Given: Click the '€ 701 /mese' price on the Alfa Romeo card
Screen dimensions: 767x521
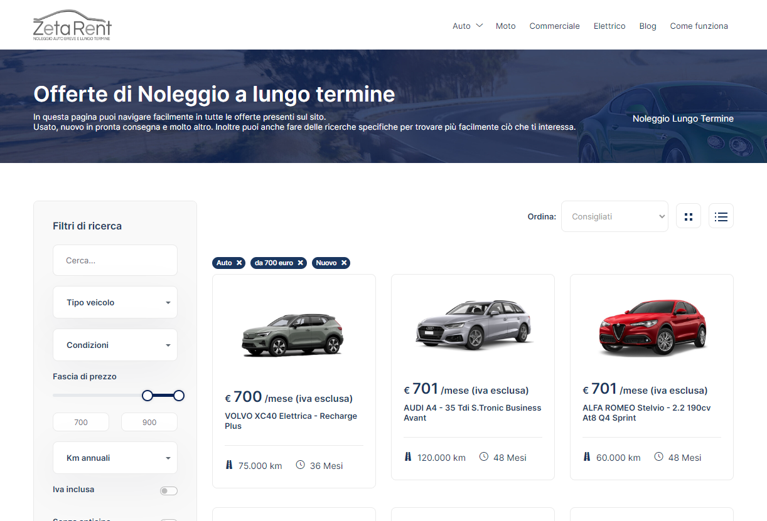Looking at the screenshot, I should [645, 389].
